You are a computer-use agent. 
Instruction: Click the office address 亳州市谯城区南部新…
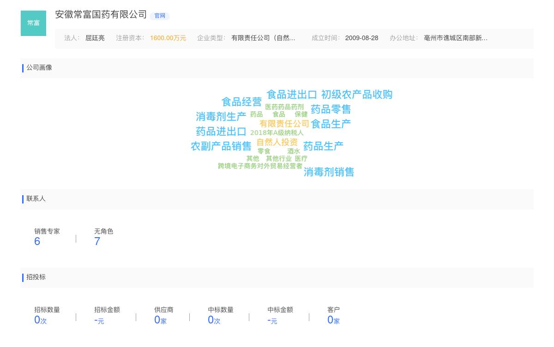456,38
